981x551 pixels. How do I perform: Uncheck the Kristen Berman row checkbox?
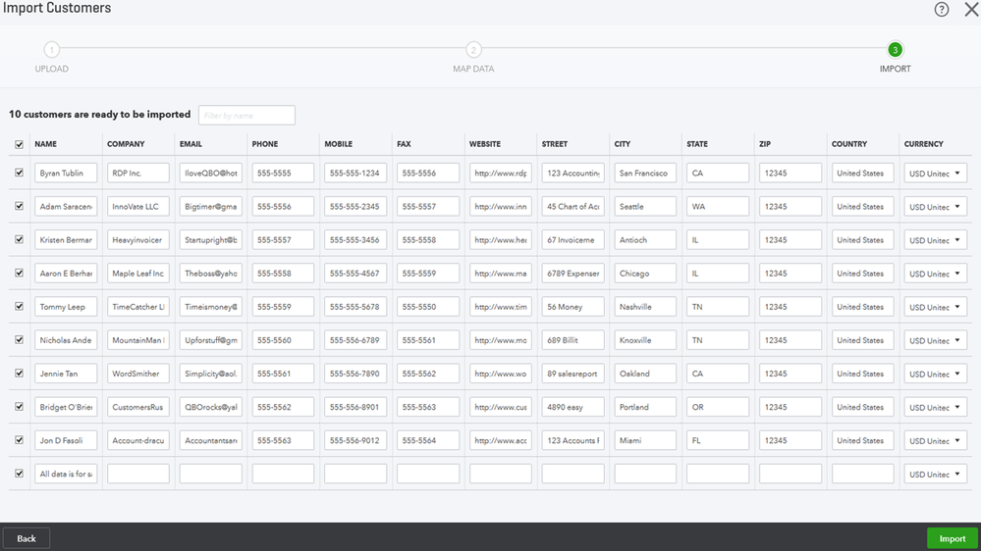[19, 239]
